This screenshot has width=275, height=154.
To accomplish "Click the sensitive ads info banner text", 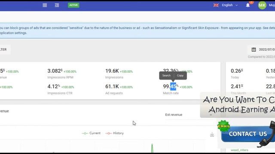I will [x=137, y=30].
